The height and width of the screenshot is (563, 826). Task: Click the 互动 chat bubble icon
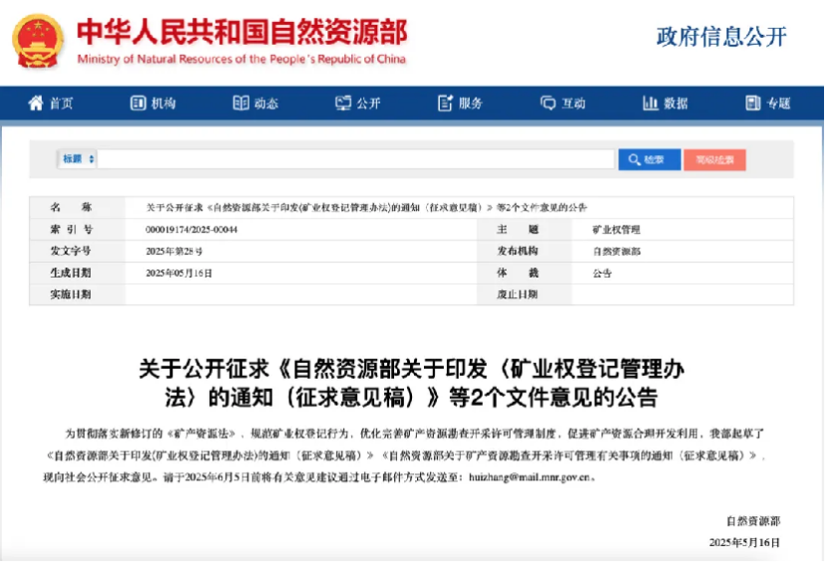tap(548, 102)
